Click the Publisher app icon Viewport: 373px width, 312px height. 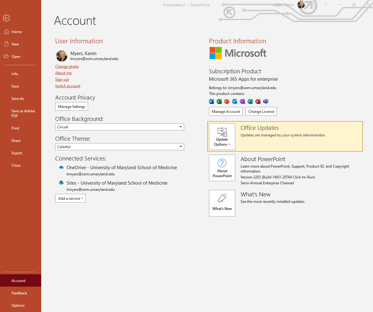[250, 101]
